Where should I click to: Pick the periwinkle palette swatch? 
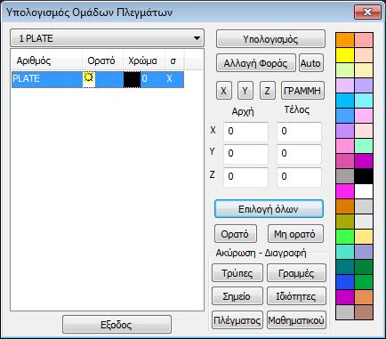364,252
